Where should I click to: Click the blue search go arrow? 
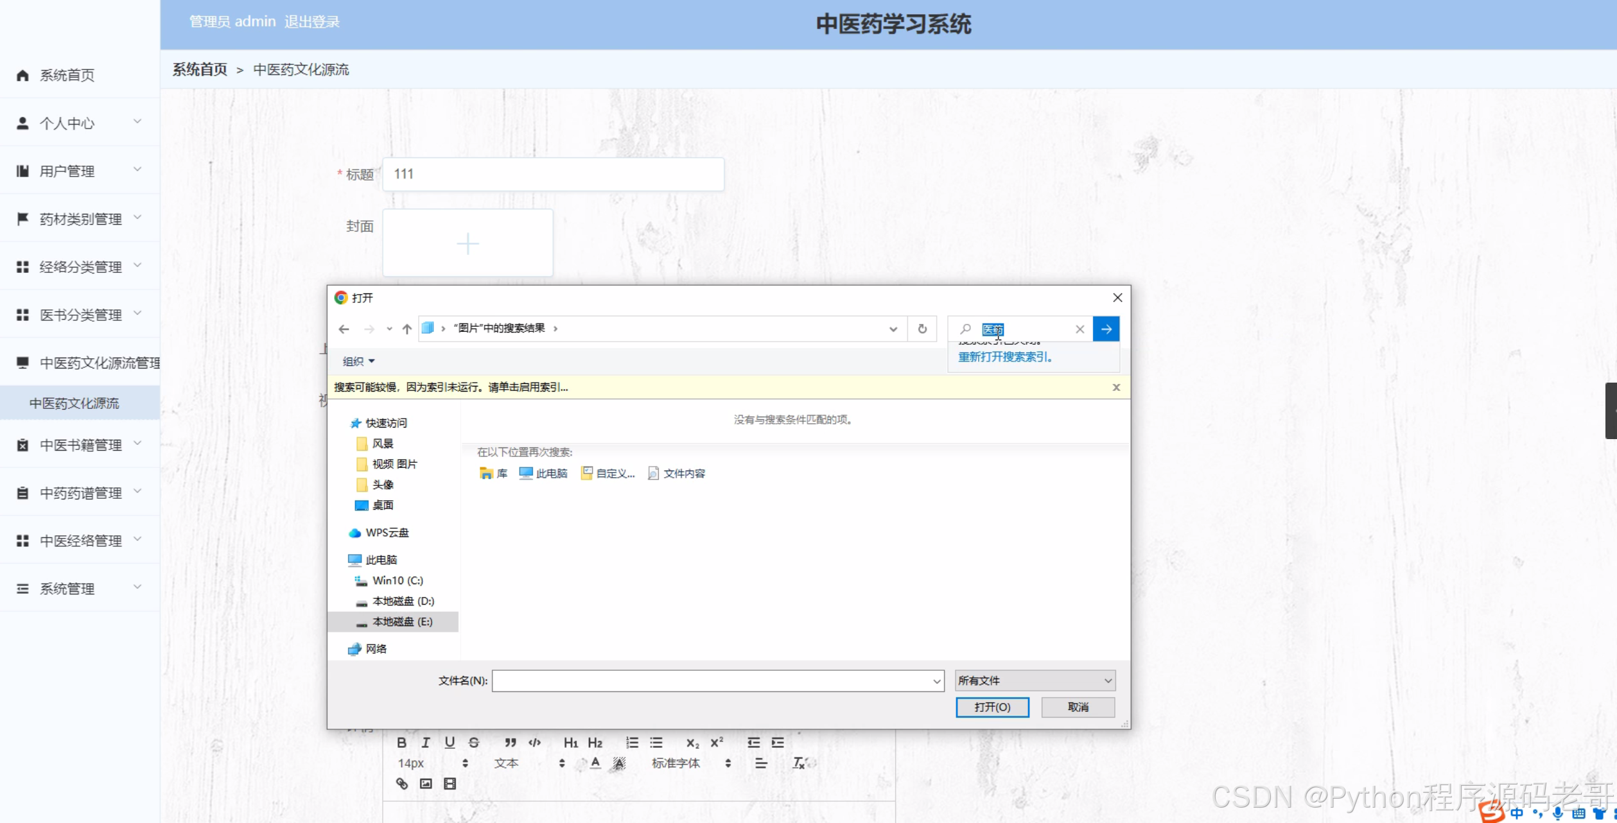tap(1106, 329)
